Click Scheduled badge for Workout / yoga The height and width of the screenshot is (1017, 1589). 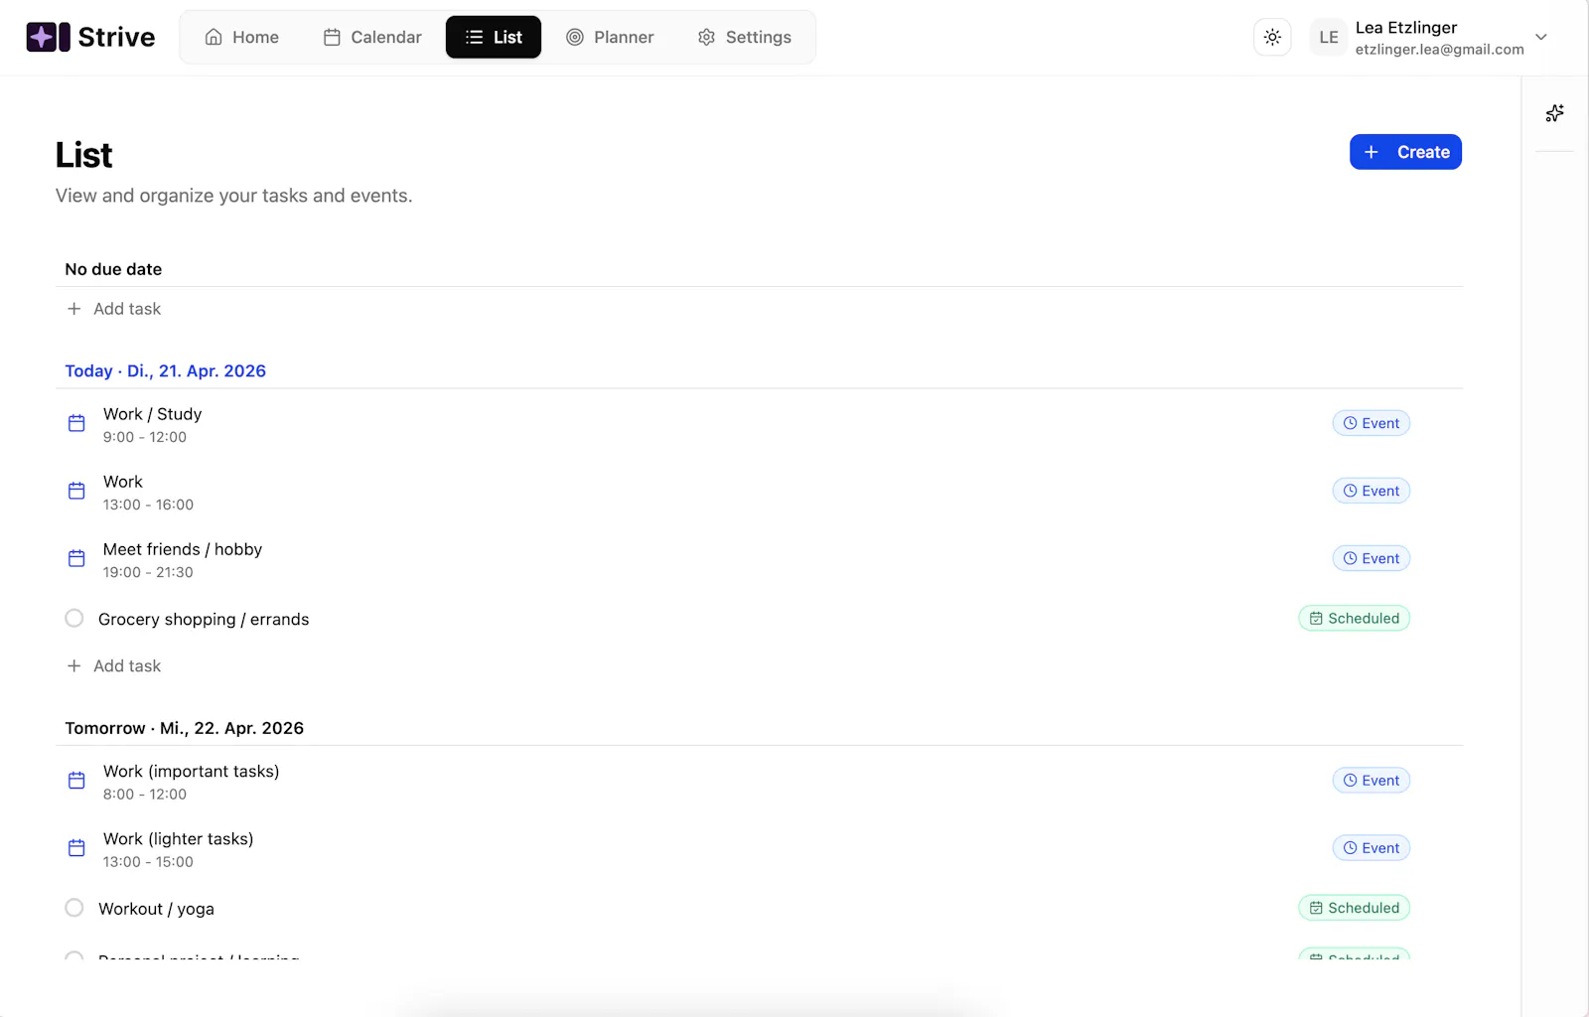click(x=1354, y=908)
